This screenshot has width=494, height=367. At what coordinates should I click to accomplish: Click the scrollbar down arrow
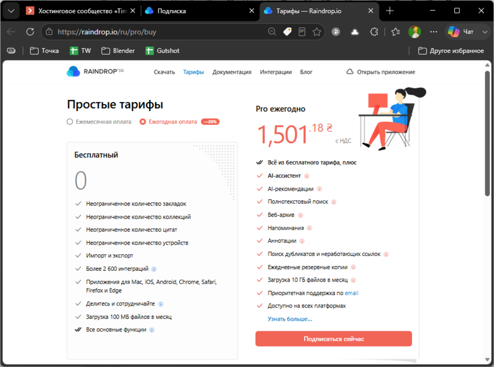[x=487, y=360]
